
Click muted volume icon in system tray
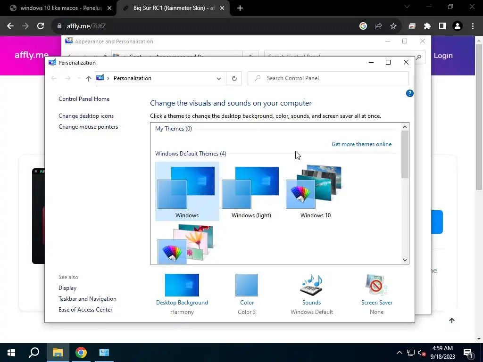click(422, 353)
